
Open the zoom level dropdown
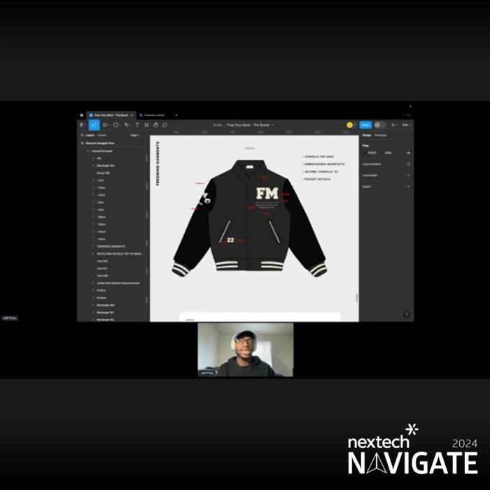coord(406,125)
